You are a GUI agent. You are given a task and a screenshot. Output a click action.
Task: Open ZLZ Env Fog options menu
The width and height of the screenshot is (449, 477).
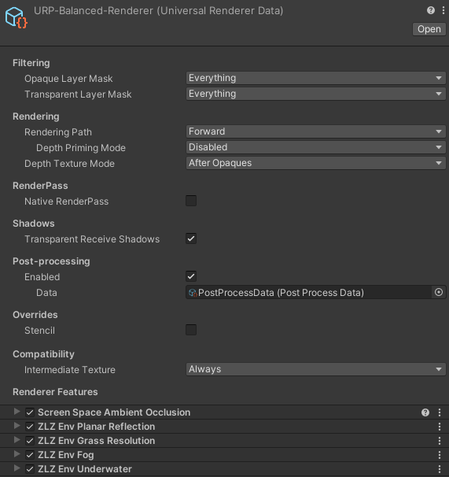click(x=440, y=455)
